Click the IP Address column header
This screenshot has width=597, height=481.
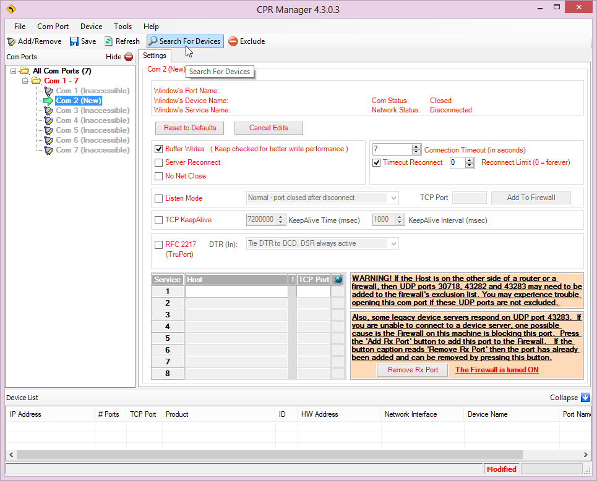pyautogui.click(x=50, y=414)
